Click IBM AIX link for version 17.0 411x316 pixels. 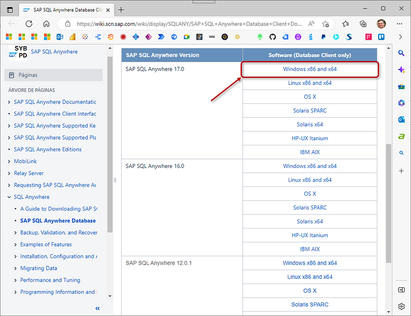click(310, 152)
